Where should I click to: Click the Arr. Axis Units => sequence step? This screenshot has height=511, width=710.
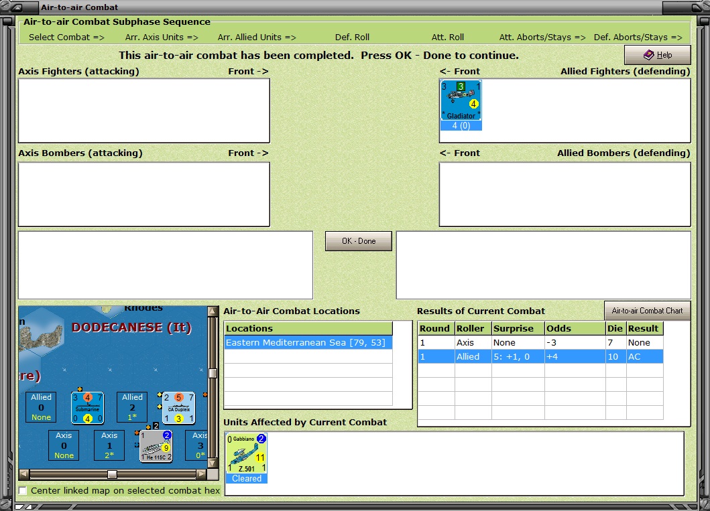pyautogui.click(x=162, y=37)
